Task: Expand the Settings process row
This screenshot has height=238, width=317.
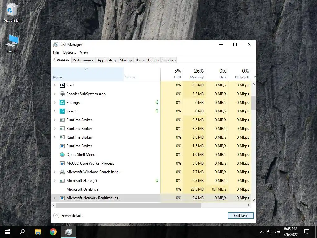Action: (54, 103)
